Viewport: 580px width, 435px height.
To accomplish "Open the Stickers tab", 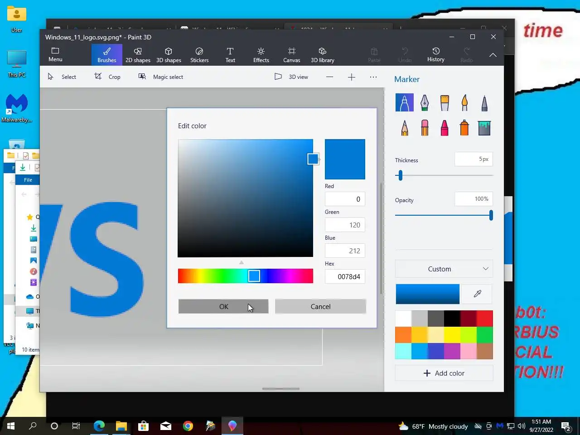I will click(199, 55).
